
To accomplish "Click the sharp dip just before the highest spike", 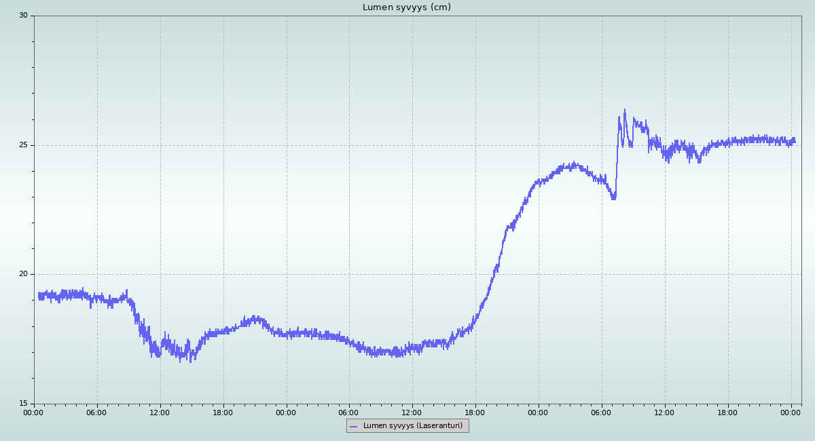I will [613, 197].
